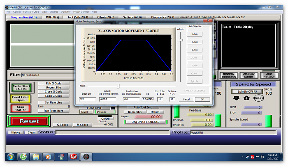Toggle Spindle CW F5
Screen dimensions: 288x166
click(x=247, y=91)
